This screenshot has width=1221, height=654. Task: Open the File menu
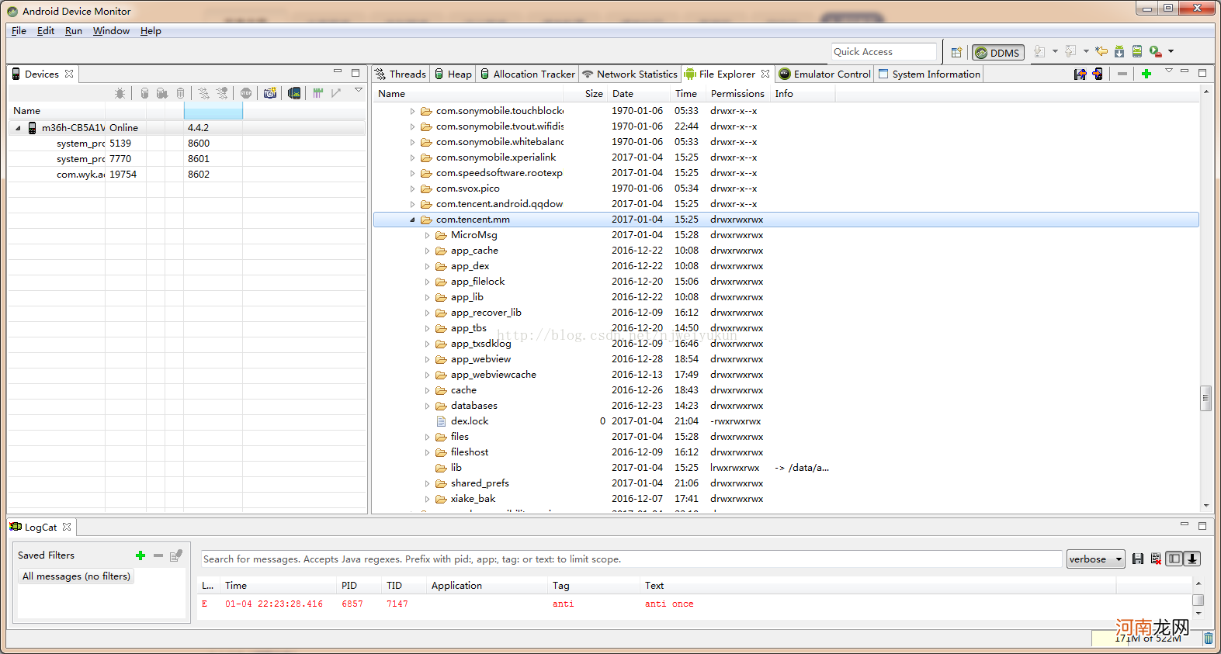pyautogui.click(x=19, y=31)
